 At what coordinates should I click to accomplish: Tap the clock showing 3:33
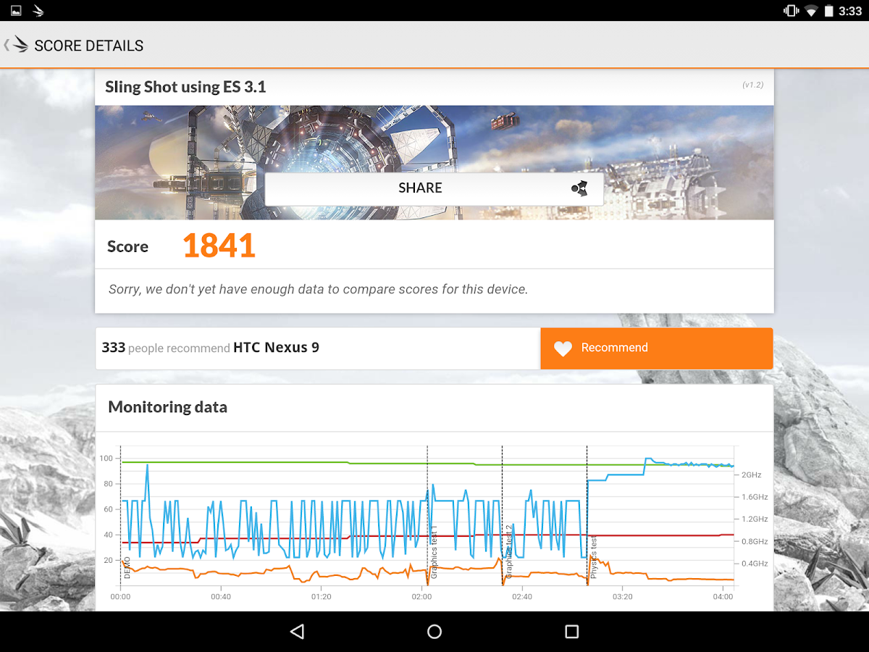[x=850, y=11]
